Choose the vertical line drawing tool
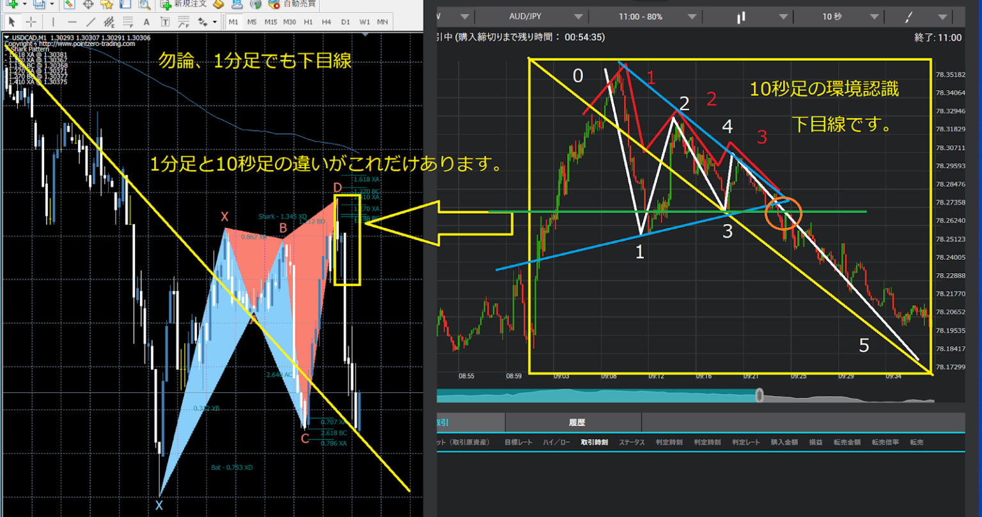 click(x=53, y=22)
